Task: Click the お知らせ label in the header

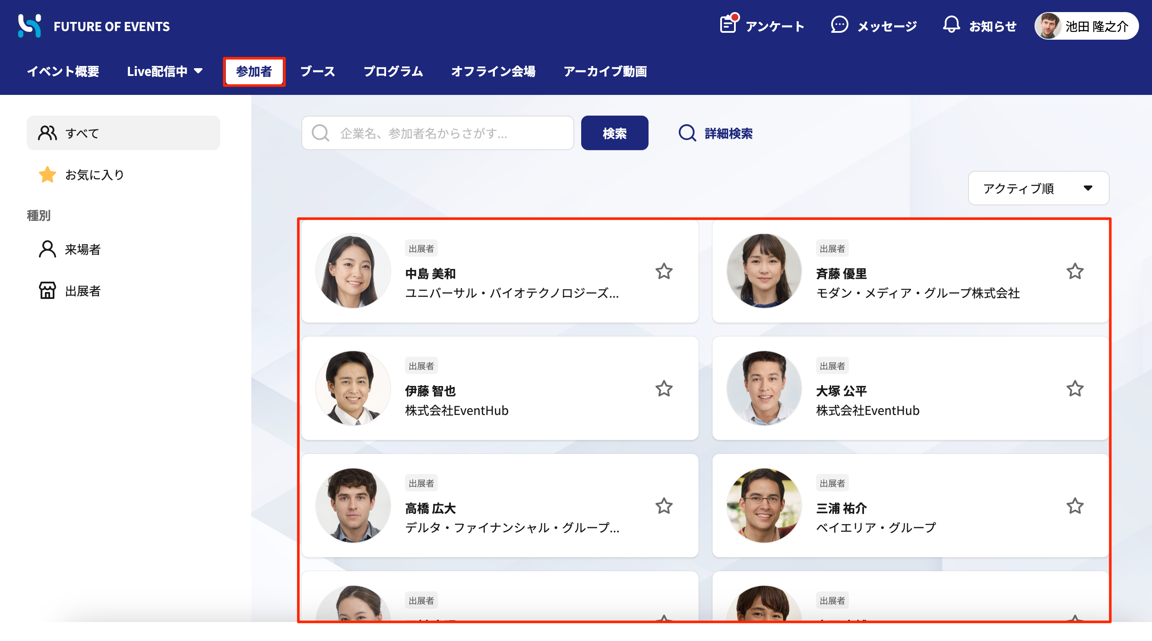Action: click(992, 27)
